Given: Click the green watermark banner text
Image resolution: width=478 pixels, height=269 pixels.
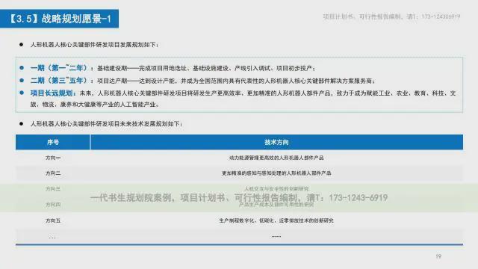Looking at the screenshot, I should coord(239,197).
